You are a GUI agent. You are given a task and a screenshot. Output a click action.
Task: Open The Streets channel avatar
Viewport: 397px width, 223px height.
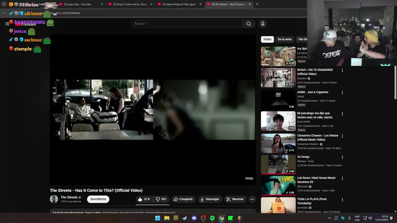(x=54, y=199)
